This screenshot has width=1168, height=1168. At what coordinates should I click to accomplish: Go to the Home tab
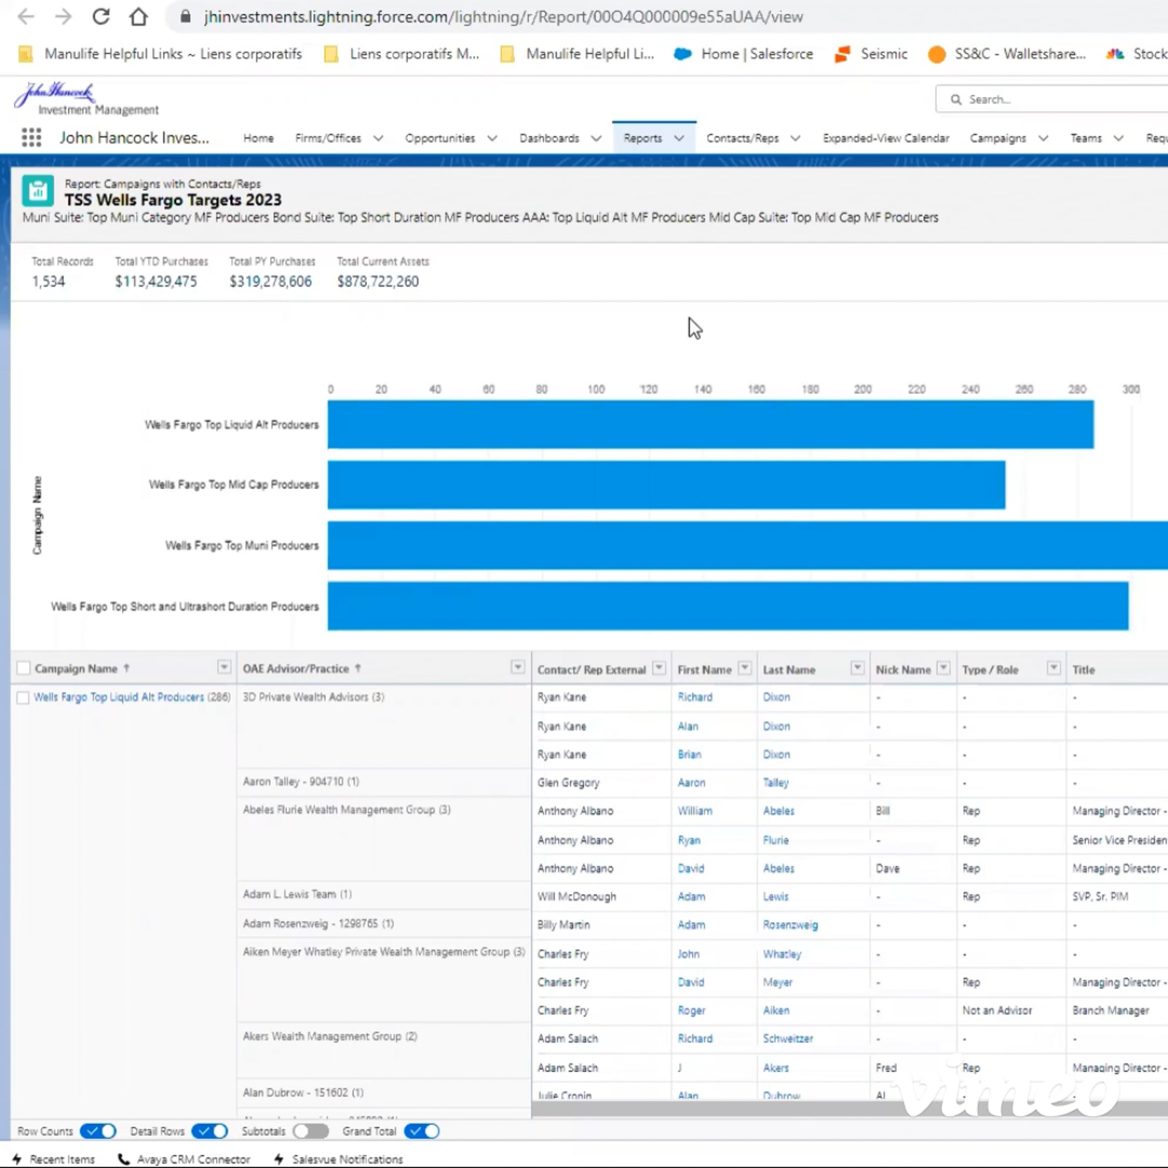[258, 138]
